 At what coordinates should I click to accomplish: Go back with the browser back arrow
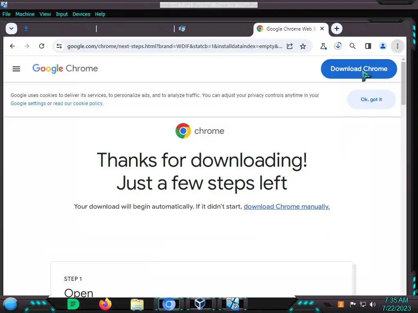pyautogui.click(x=12, y=46)
